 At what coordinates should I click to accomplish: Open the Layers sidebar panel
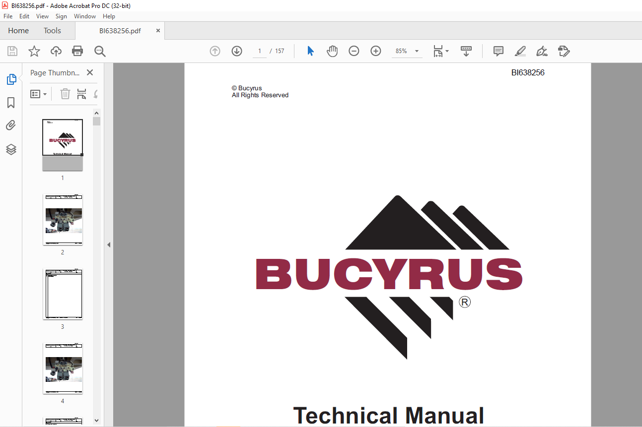point(11,149)
